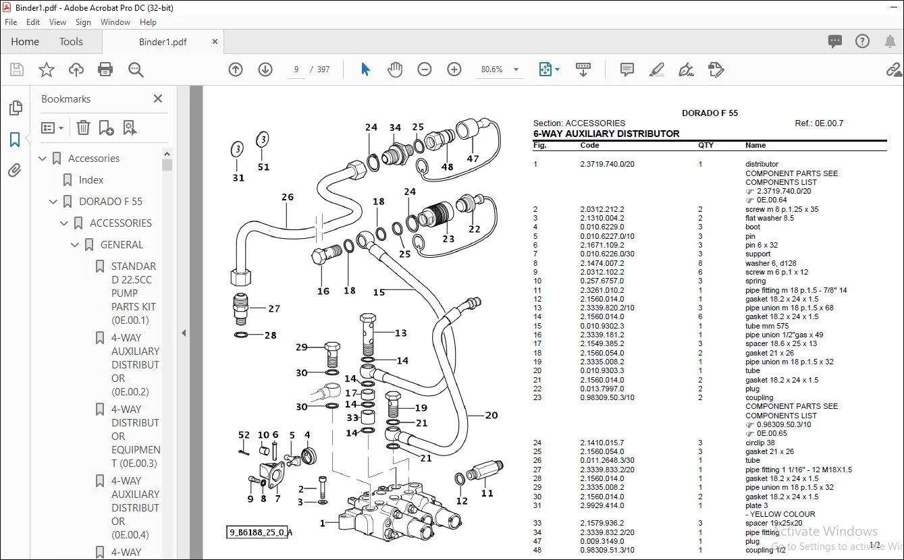
Task: Toggle the bookmarks panel icon
Action: [x=15, y=140]
